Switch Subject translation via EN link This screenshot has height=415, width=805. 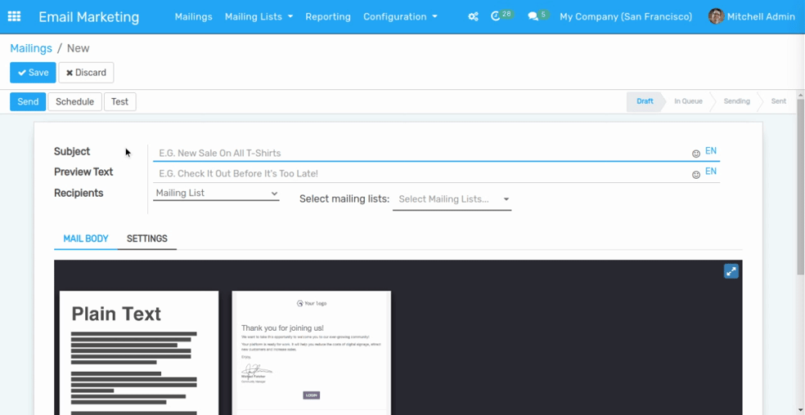click(711, 151)
